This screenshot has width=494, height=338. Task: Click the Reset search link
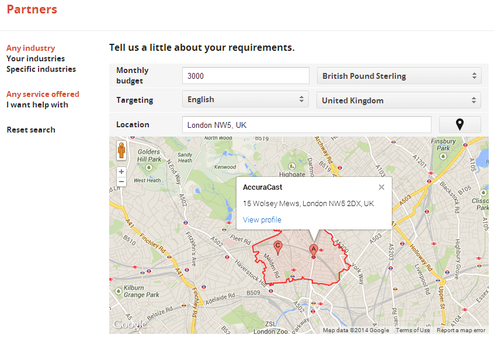tap(31, 130)
